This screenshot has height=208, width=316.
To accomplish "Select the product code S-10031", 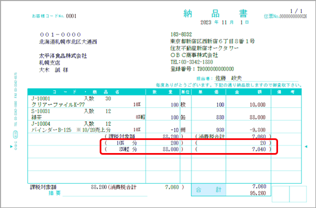I will click(x=41, y=111).
